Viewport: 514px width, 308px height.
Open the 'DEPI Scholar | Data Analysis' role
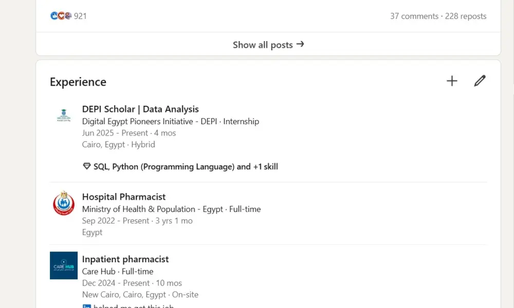140,109
